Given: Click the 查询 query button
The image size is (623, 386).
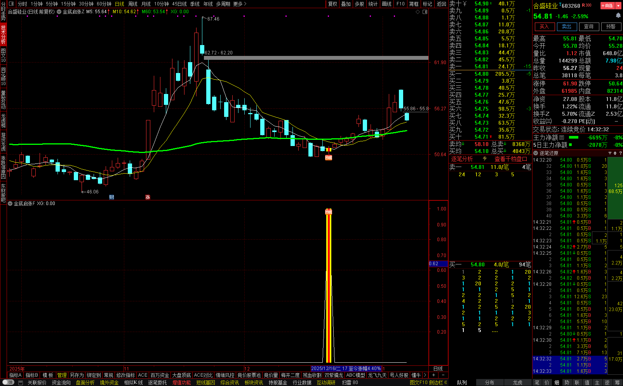Looking at the screenshot, I should [589, 26].
